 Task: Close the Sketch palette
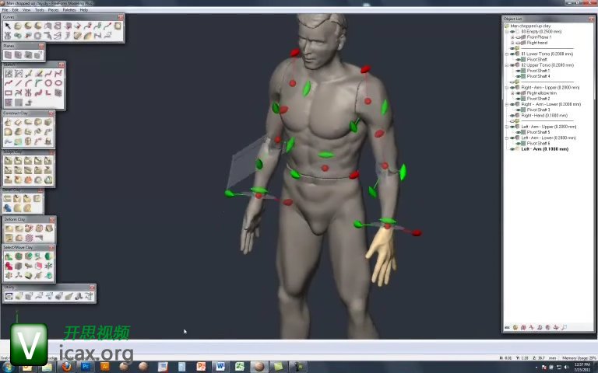[x=62, y=64]
